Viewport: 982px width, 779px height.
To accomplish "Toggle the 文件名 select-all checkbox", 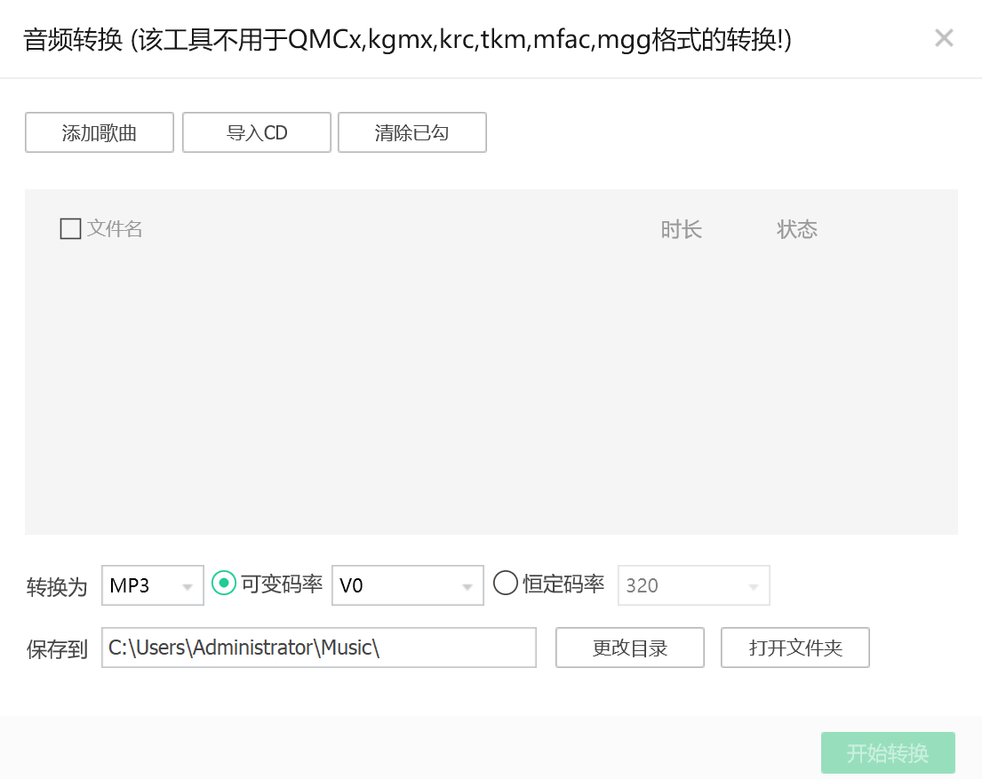I will [x=69, y=228].
